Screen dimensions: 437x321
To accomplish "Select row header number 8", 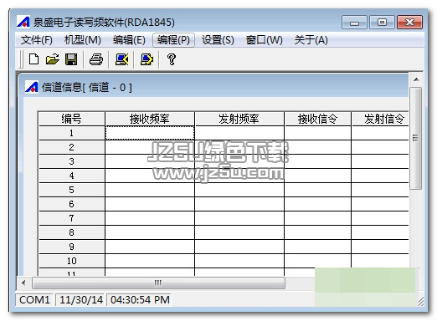I will [72, 232].
